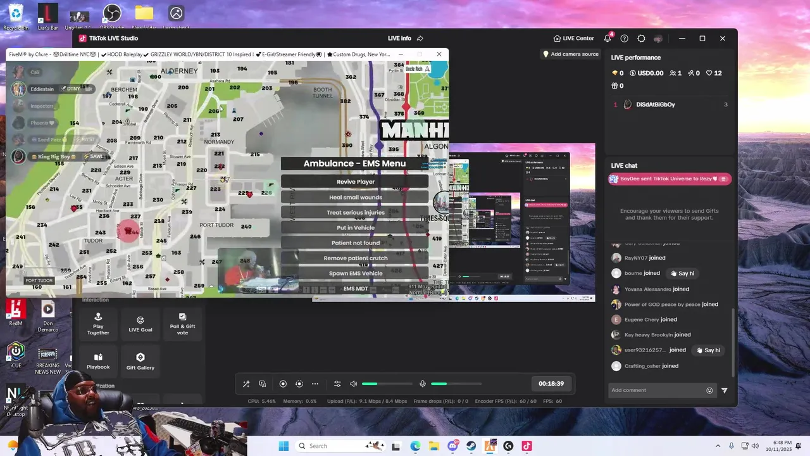Click Say hi next to user93216257
This screenshot has width=810, height=456.
[x=708, y=350]
